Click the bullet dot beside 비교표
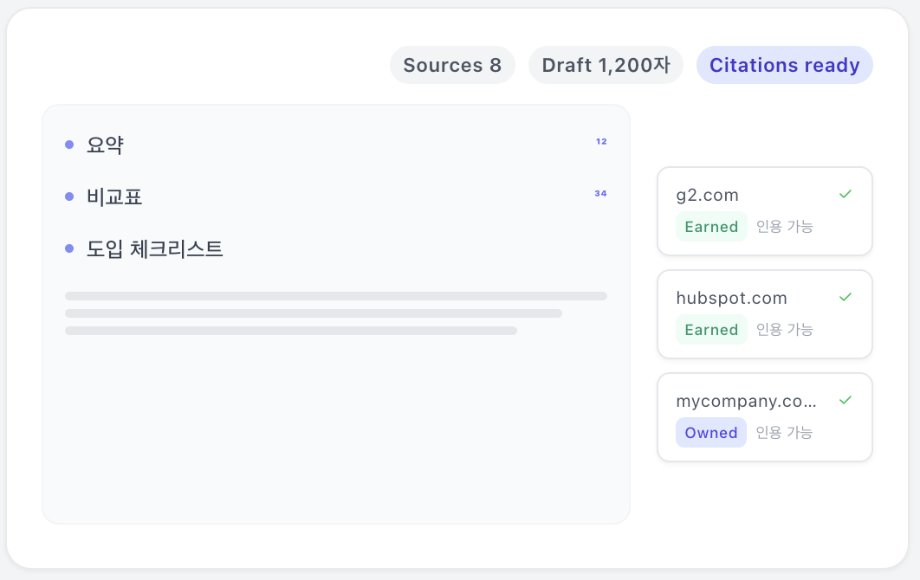Image resolution: width=920 pixels, height=580 pixels. point(69,197)
